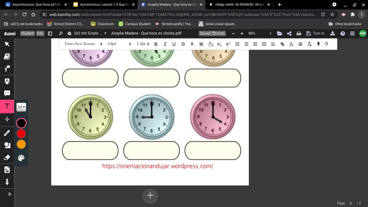The width and height of the screenshot is (368, 207).
Task: Click the Insert Image tool
Action: (7, 170)
